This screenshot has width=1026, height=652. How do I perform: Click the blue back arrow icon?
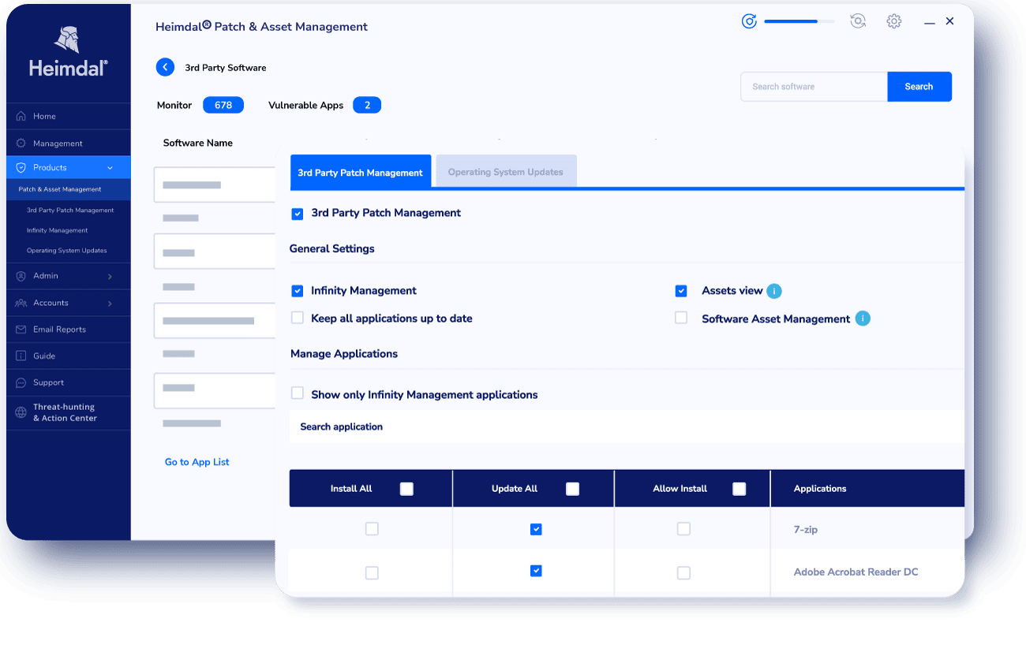coord(165,67)
